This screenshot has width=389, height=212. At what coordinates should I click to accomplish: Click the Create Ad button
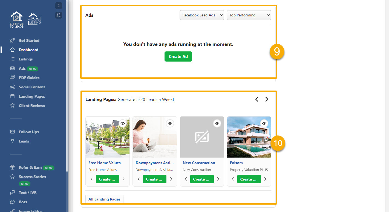[x=178, y=57]
